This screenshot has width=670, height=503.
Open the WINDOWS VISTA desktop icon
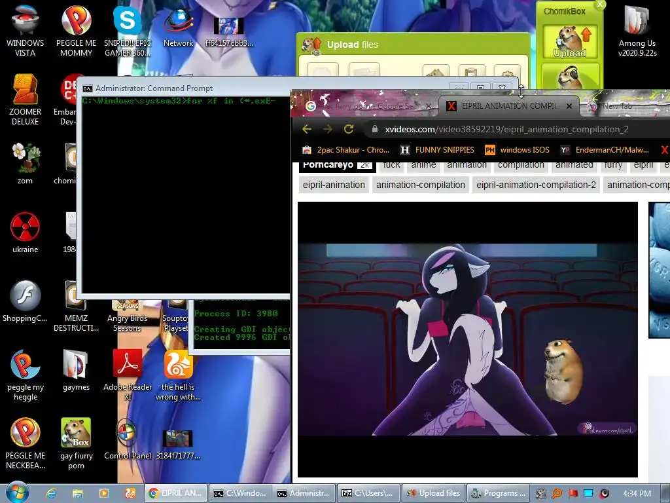[25, 30]
